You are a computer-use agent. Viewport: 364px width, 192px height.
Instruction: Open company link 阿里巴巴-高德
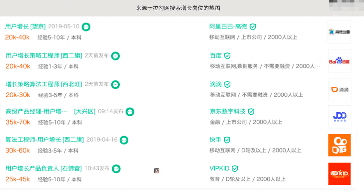pos(228,27)
